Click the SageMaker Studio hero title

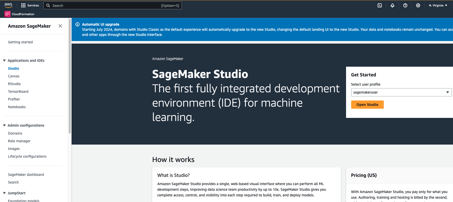point(200,74)
